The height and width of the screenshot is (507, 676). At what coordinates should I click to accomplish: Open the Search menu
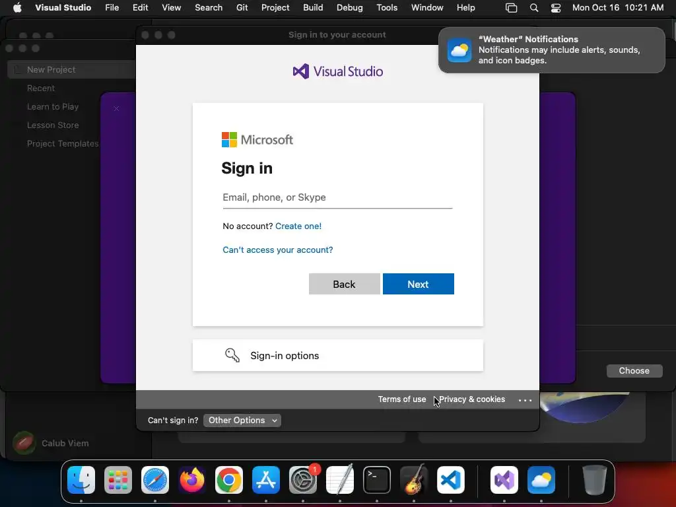coord(209,8)
